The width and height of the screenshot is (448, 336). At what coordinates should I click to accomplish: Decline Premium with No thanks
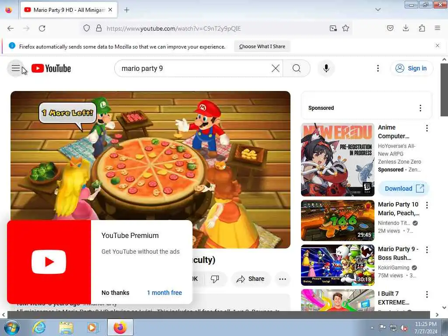tap(115, 293)
